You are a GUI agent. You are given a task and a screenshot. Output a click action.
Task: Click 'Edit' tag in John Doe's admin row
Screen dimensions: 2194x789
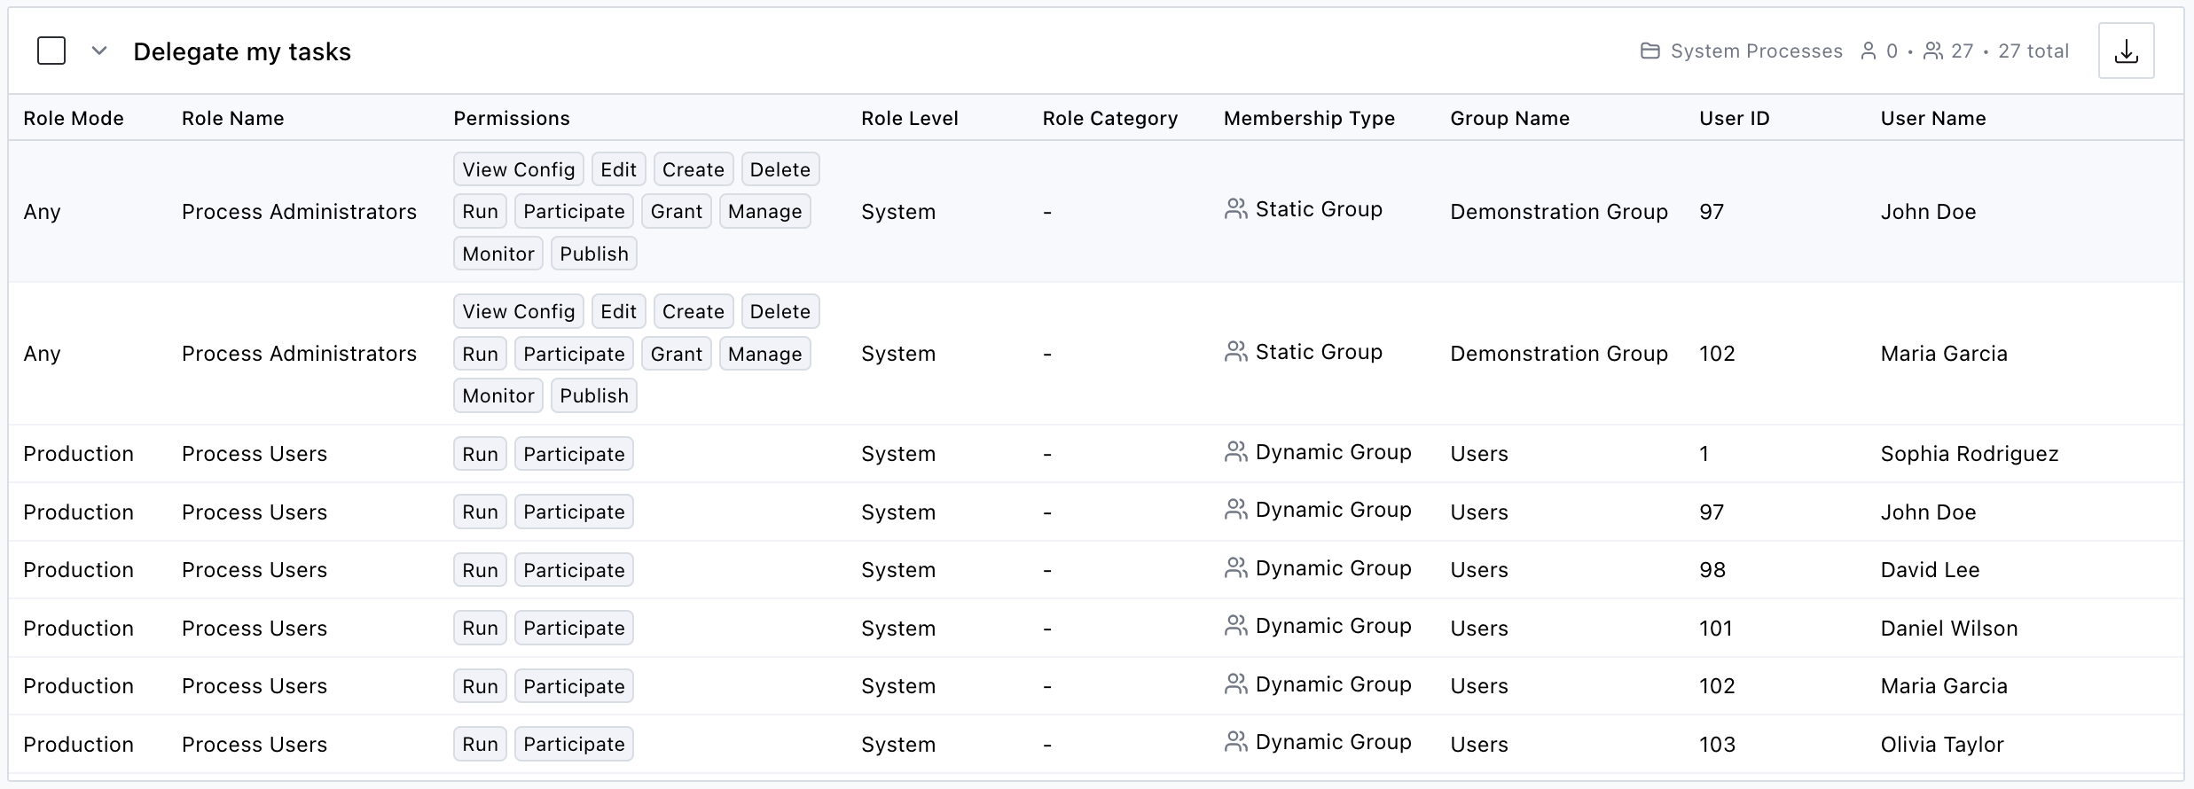tap(619, 169)
